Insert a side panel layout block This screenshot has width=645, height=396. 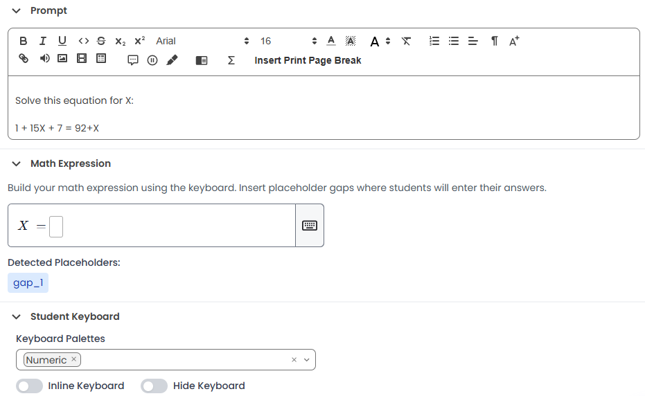tap(202, 61)
